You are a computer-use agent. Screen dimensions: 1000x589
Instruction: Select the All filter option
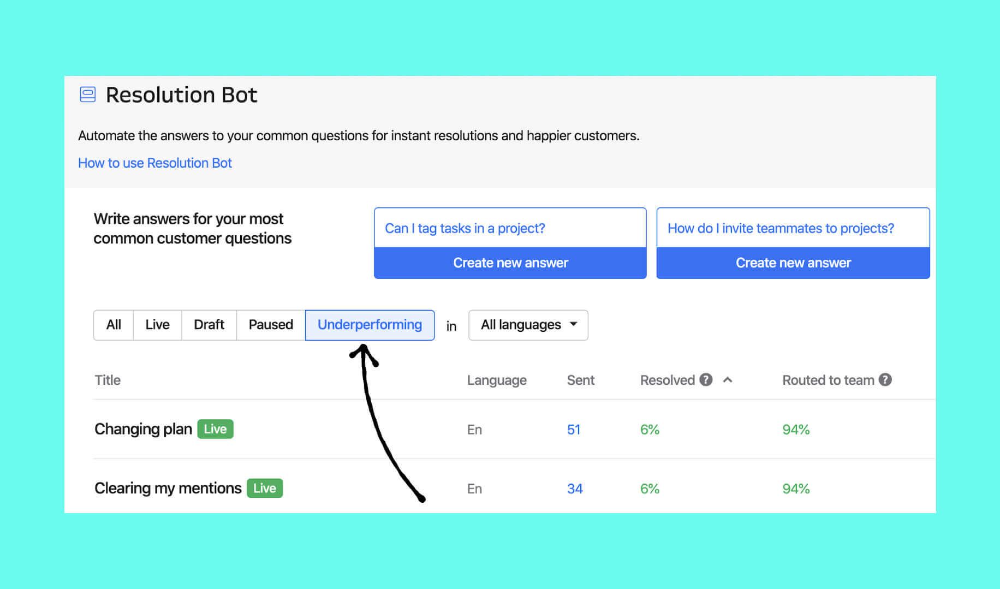pyautogui.click(x=114, y=324)
